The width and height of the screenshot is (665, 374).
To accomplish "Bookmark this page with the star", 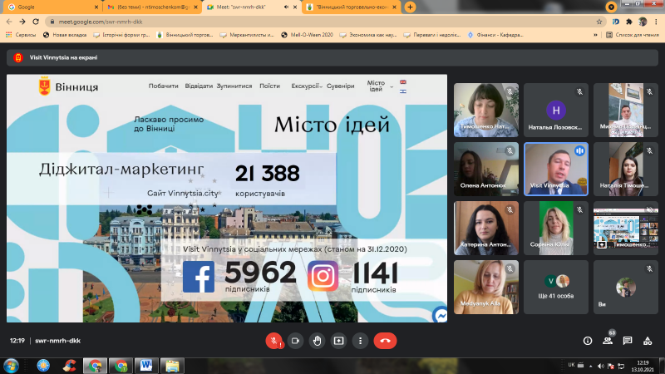I will click(x=598, y=22).
